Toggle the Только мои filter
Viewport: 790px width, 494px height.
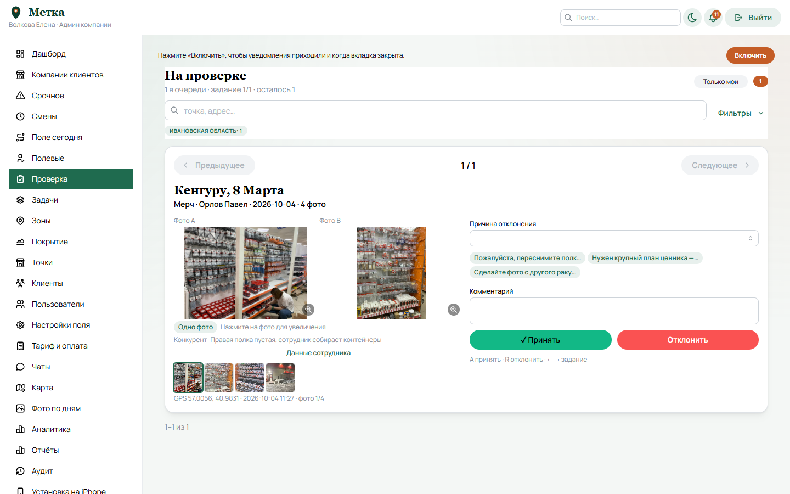pos(721,82)
